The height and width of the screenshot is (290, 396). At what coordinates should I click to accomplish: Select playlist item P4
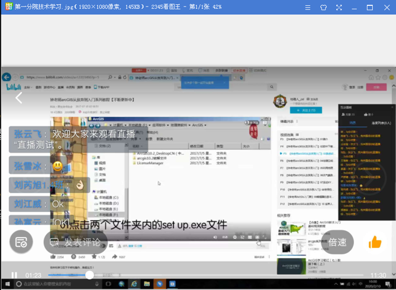(x=308, y=146)
